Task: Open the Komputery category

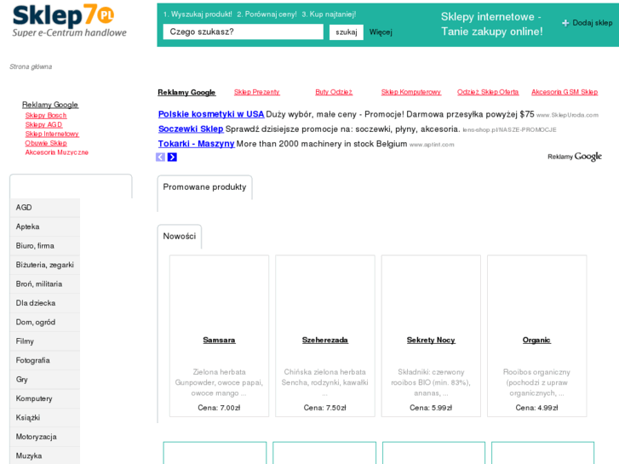Action: 44,398
